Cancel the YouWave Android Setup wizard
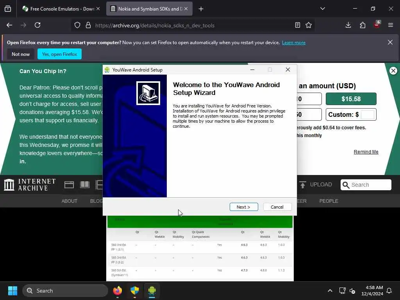This screenshot has height=300, width=400. pyautogui.click(x=277, y=207)
